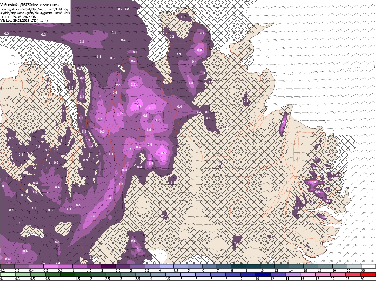Pick the lower legend swatch between 0.8 and 1
Viewport: 376px width, 281px height.
[x=53, y=275]
